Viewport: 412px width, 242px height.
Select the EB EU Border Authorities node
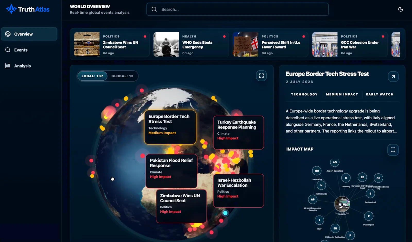(x=335, y=229)
